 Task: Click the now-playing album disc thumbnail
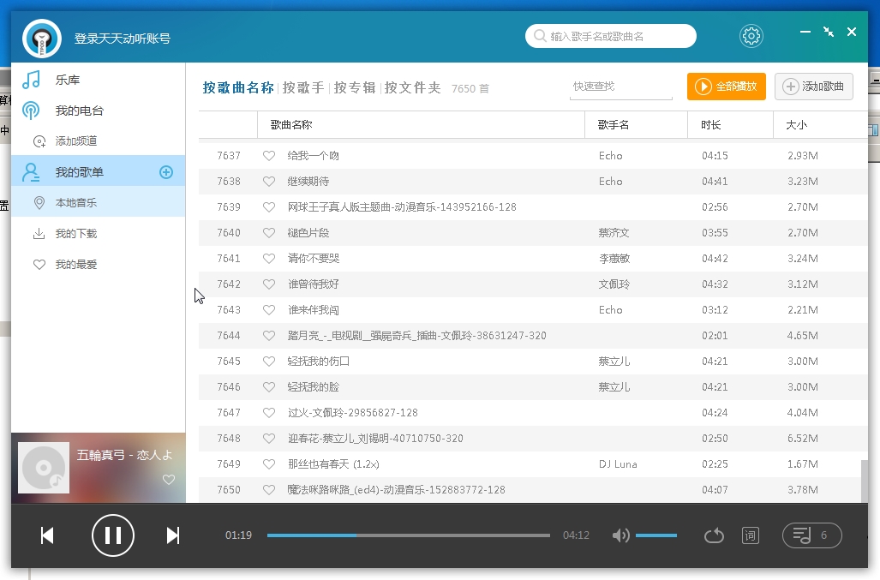[x=44, y=468]
